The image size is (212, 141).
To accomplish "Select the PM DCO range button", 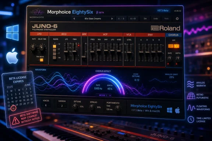I will pos(54,58).
